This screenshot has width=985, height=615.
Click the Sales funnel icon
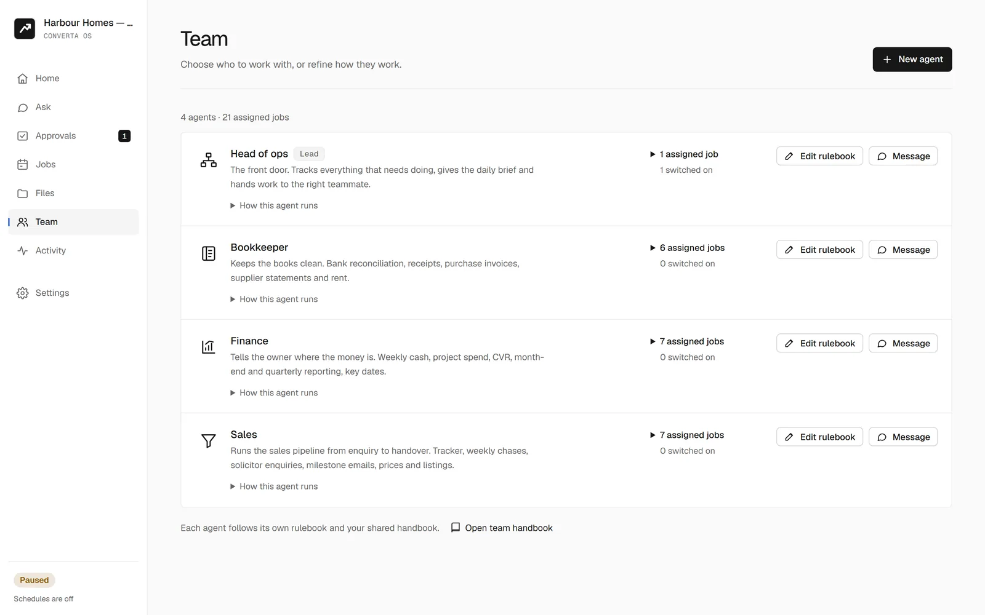pos(209,440)
